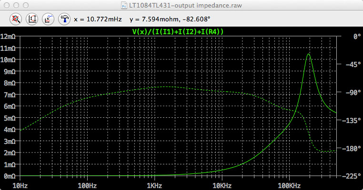Viewport: 363px width, 190px height.
Task: Click the 1mΩ left axis label
Action: coord(10,165)
